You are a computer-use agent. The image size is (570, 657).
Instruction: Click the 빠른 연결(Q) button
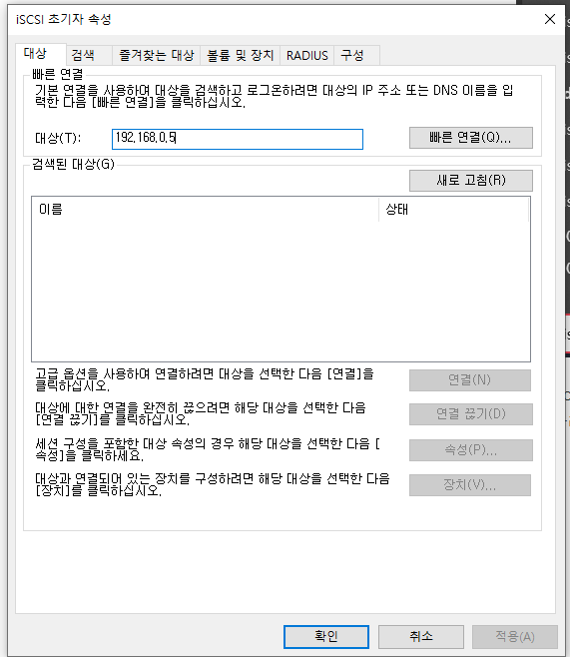point(471,138)
